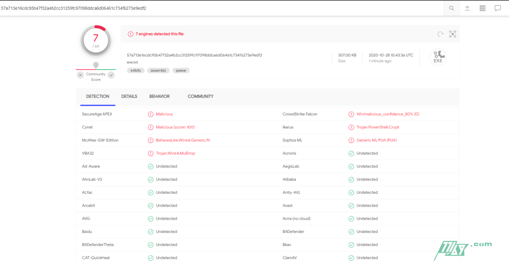Click the EXE file type icon

438,57
